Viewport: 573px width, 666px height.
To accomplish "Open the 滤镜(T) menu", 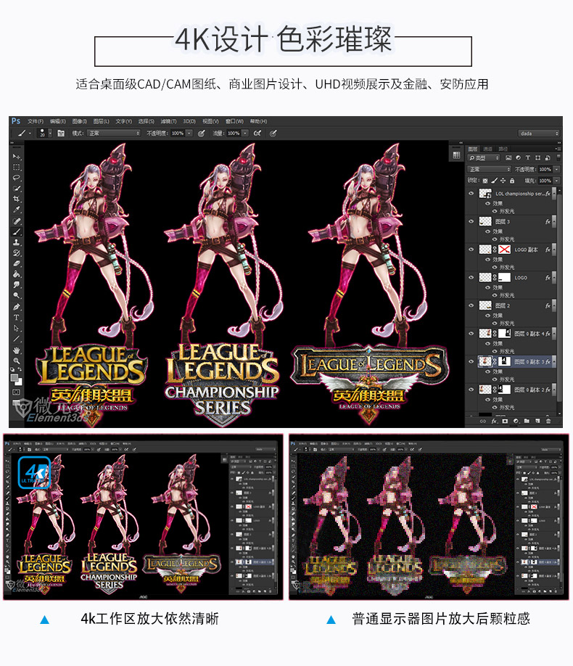I will (x=168, y=121).
